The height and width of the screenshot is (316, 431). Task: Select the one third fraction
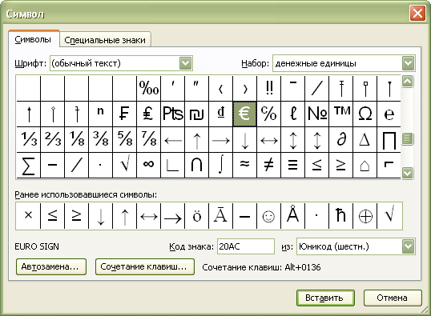click(x=29, y=139)
